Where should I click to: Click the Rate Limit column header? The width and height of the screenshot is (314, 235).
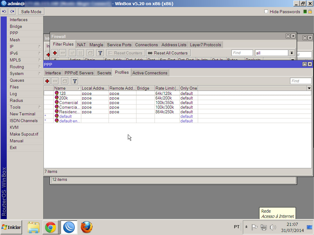(167, 88)
